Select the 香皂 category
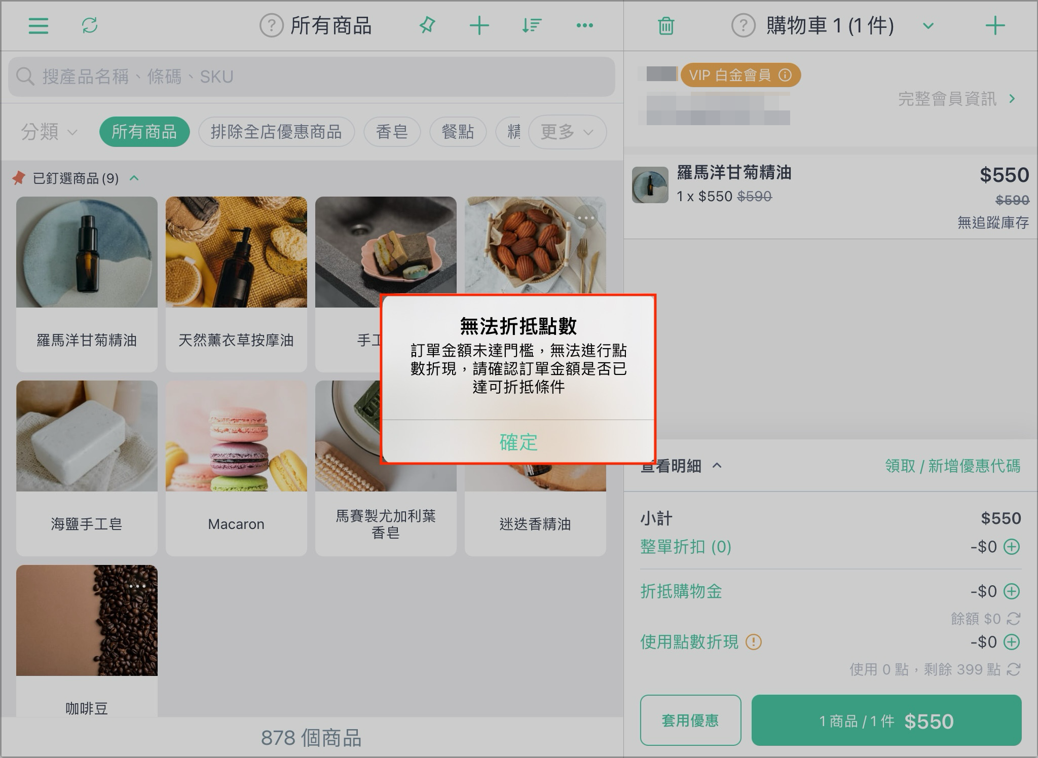This screenshot has height=758, width=1038. coord(392,132)
